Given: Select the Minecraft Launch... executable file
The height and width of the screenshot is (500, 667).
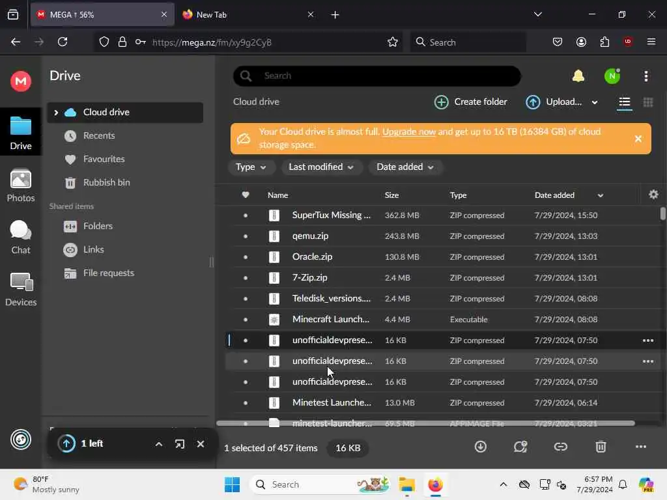Looking at the screenshot, I should (442, 319).
